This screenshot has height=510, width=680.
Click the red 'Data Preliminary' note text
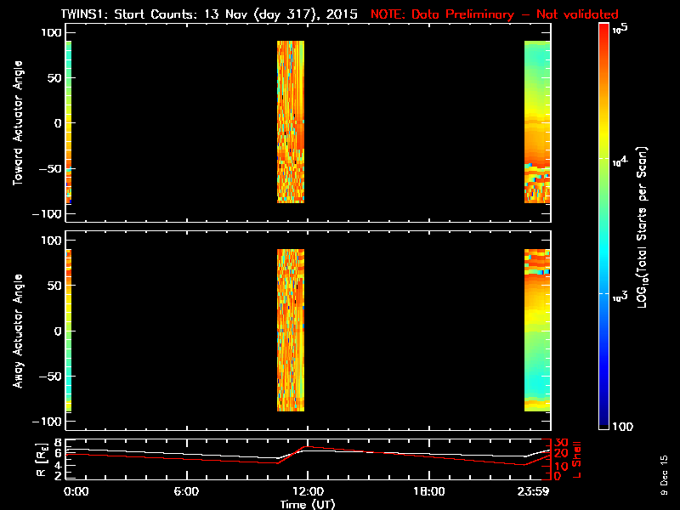click(x=495, y=14)
